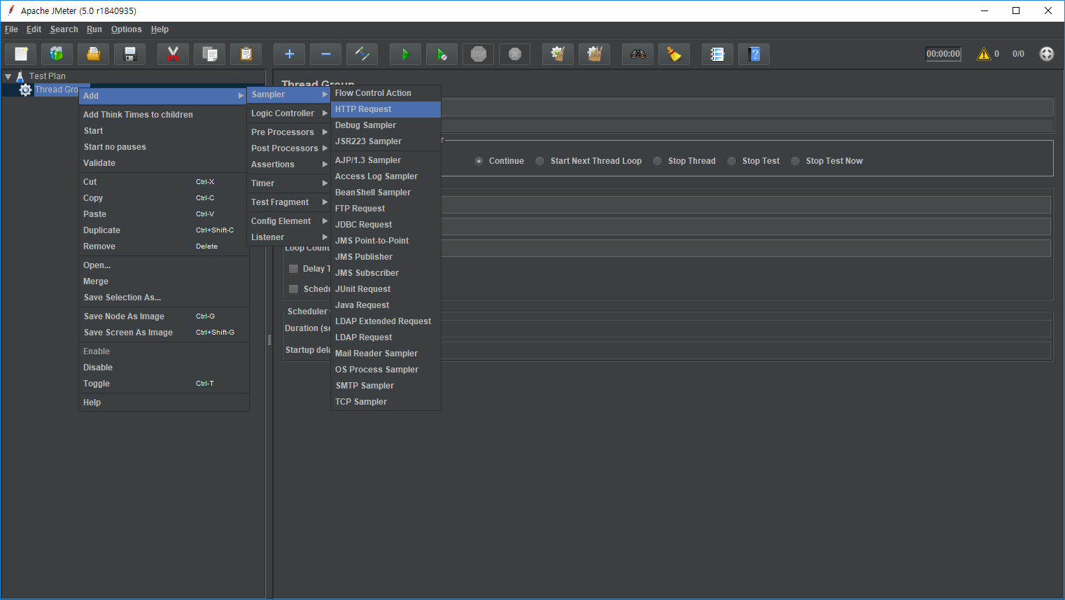The height and width of the screenshot is (600, 1065).
Task: Select the Stop Thread radio button
Action: 657,161
